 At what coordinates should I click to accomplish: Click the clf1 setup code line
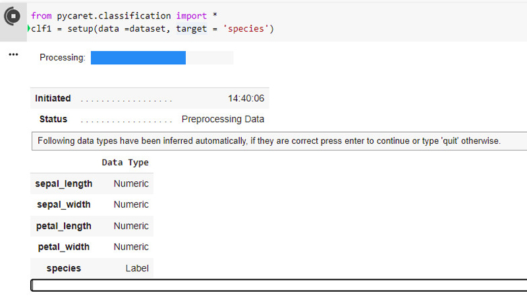click(152, 28)
